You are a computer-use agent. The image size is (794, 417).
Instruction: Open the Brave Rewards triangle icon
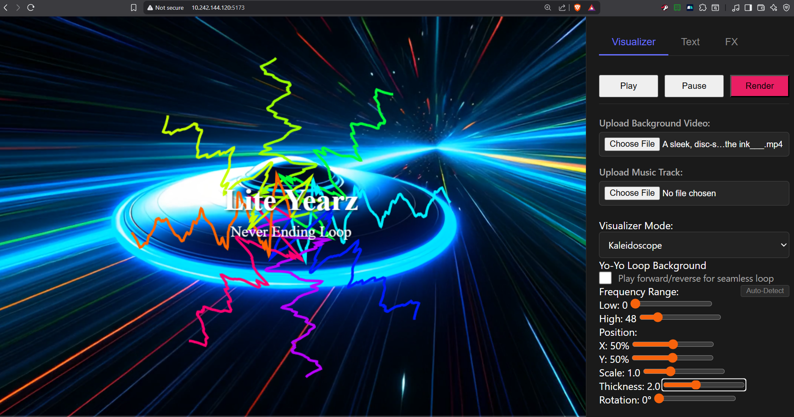591,8
